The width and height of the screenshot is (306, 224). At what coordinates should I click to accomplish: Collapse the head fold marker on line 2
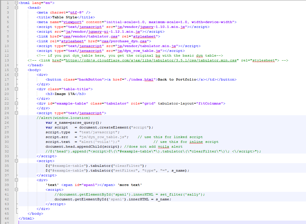tap(16, 8)
